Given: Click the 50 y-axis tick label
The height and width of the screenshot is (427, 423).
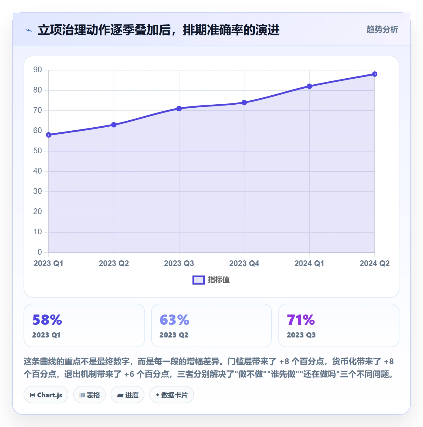Looking at the screenshot, I should (x=37, y=151).
